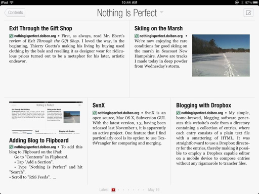Tap the battery icon in the status bar
This screenshot has width=259, height=194.
point(255,3)
